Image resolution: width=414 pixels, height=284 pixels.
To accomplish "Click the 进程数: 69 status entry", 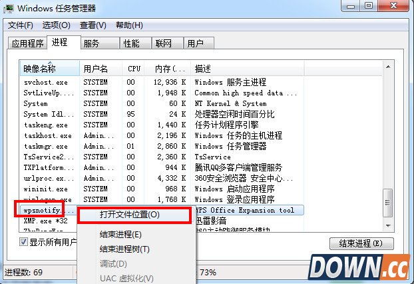I will (x=23, y=272).
